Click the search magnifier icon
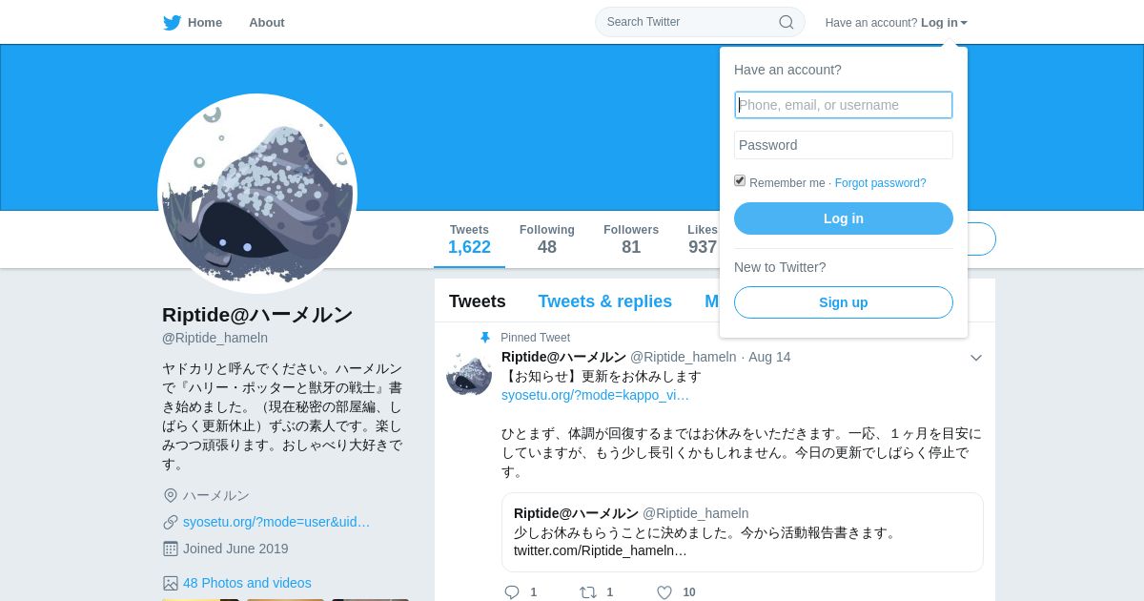 coord(786,22)
